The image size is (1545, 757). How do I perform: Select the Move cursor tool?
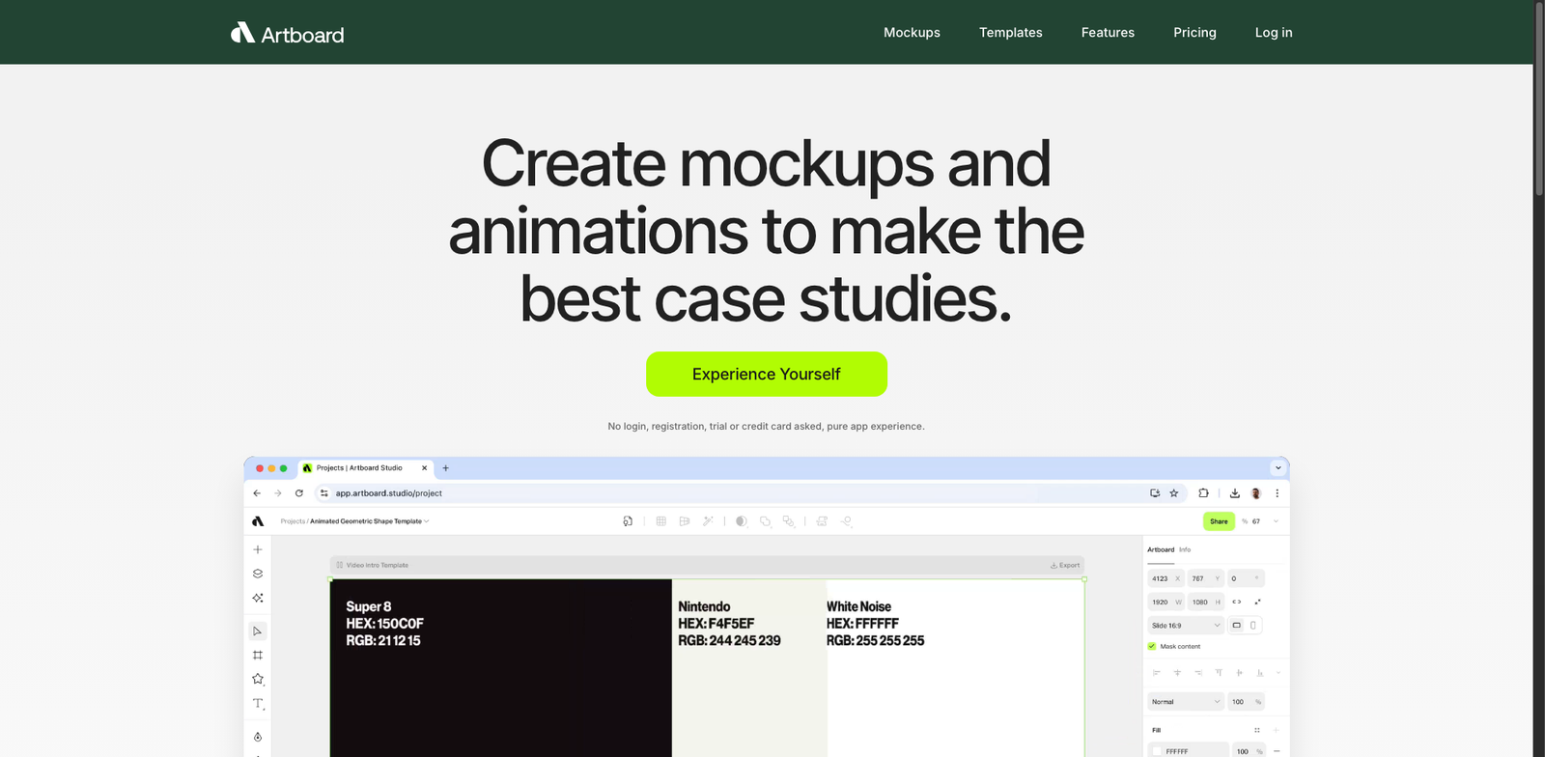point(258,631)
